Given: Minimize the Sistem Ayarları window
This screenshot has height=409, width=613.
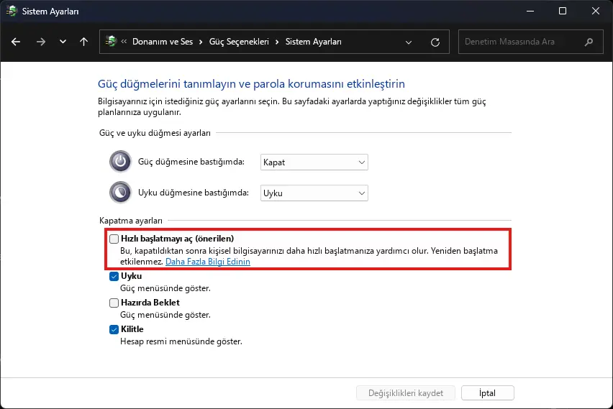Looking at the screenshot, I should pyautogui.click(x=530, y=11).
